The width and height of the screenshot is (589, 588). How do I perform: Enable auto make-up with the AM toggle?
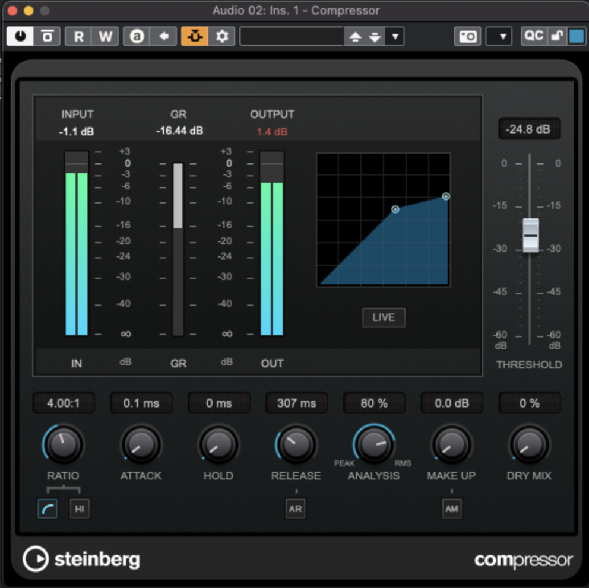pos(452,508)
